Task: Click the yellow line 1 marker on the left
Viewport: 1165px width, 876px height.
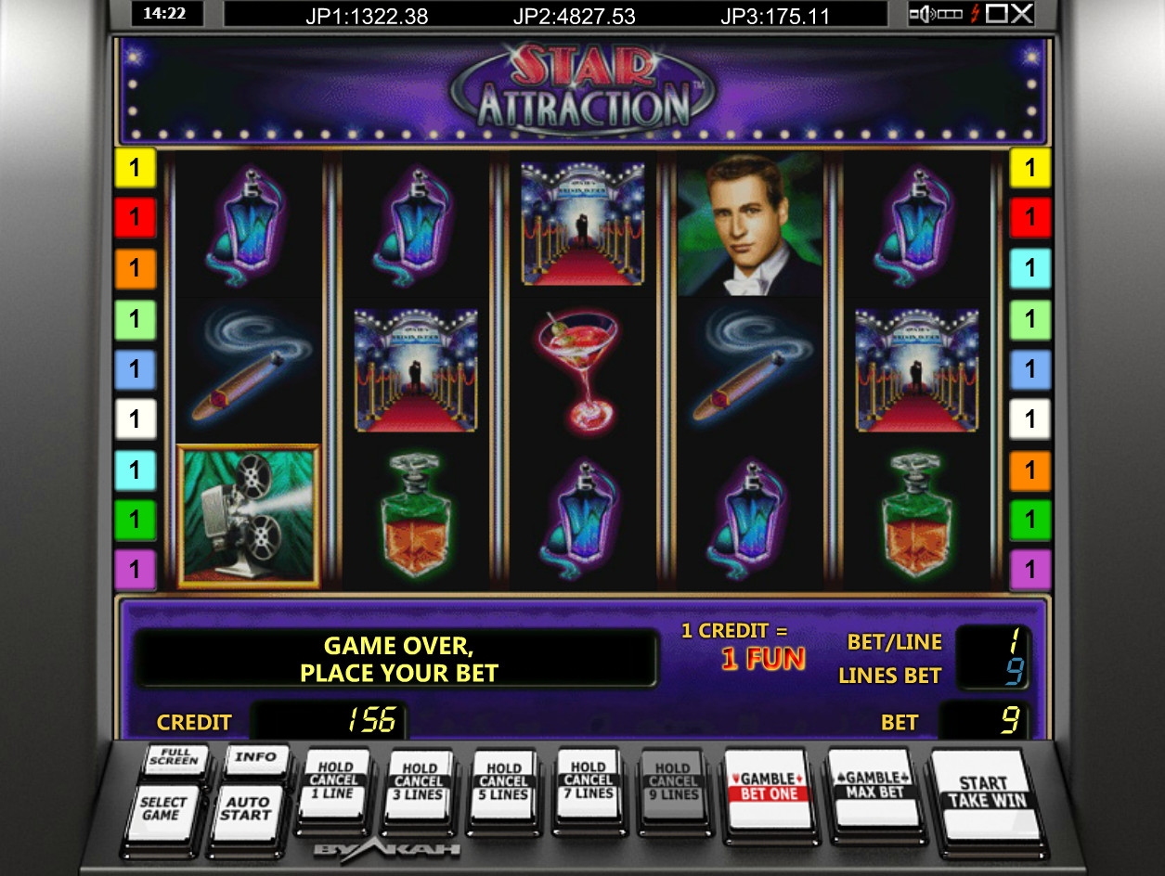Action: click(x=135, y=168)
